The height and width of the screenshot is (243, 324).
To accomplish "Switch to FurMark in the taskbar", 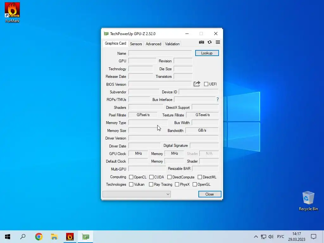I will 70,237.
